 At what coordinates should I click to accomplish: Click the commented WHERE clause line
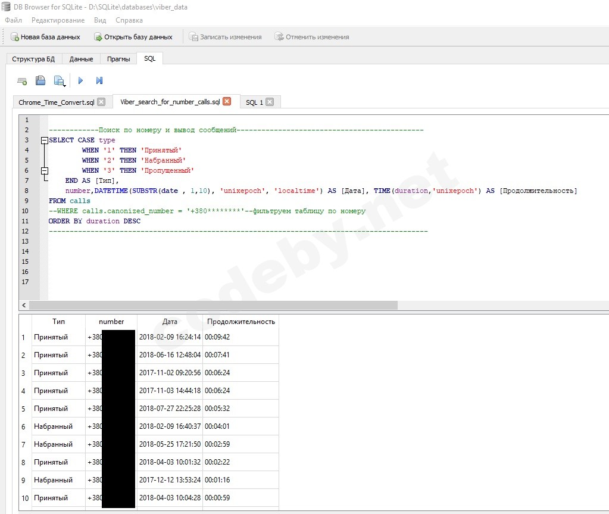[207, 211]
